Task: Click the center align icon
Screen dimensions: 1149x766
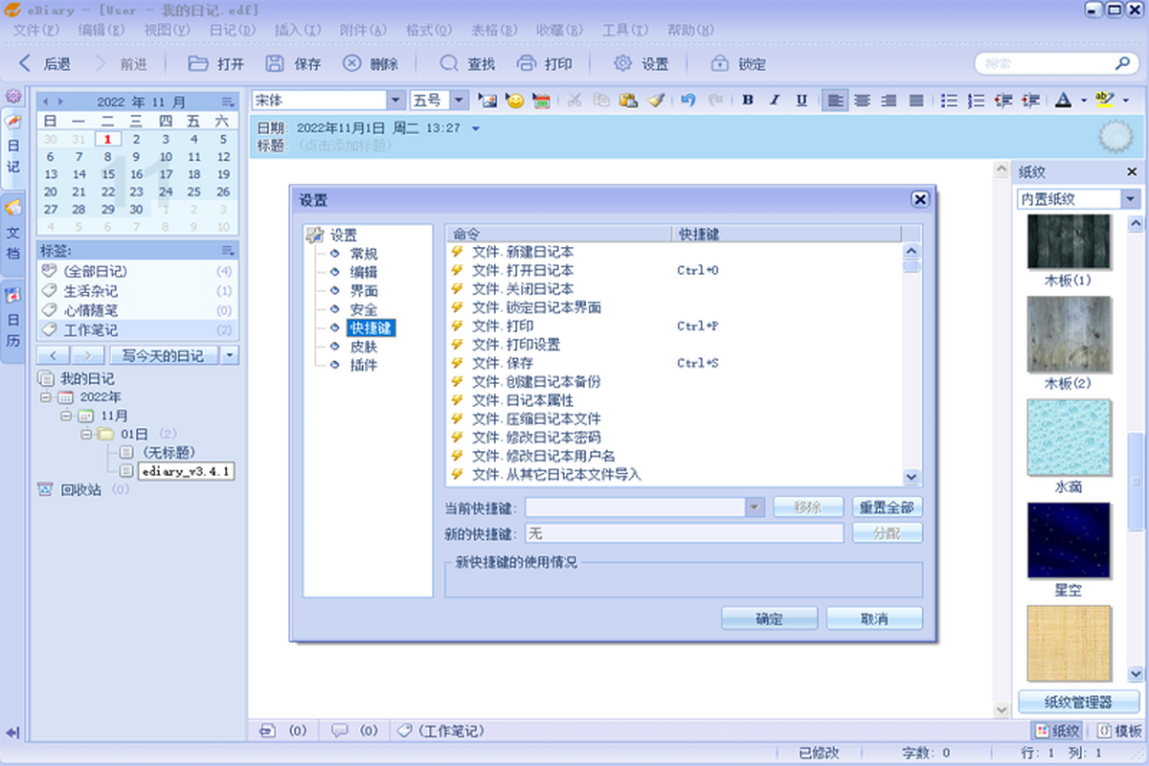Action: pyautogui.click(x=863, y=101)
